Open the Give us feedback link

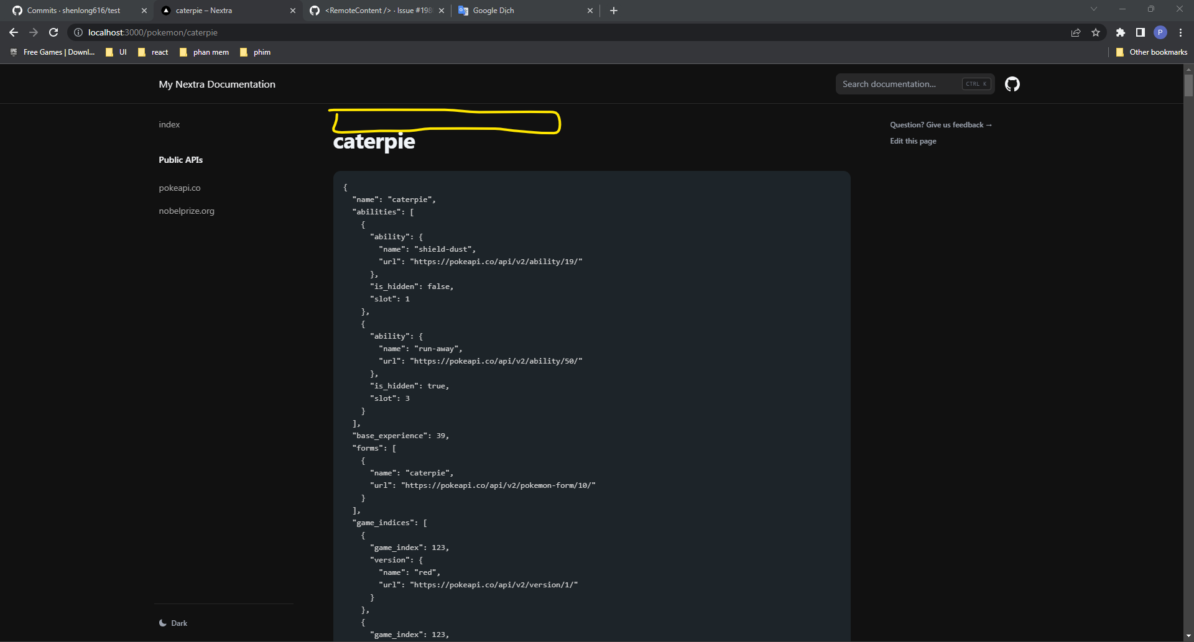pyautogui.click(x=940, y=124)
